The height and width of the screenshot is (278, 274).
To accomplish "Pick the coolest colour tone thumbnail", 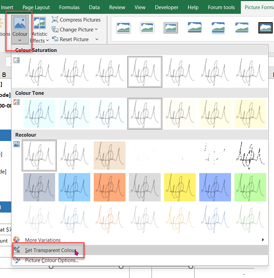I will 39,113.
